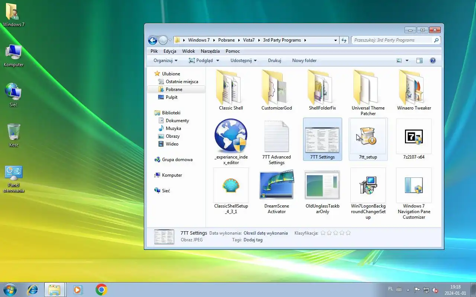
Task: Click Dodaj tag field in details pane
Action: point(253,240)
